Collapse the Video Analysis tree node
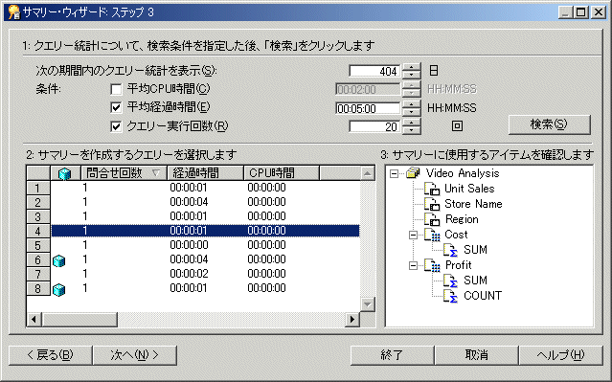Image resolution: width=612 pixels, height=382 pixels. 395,173
